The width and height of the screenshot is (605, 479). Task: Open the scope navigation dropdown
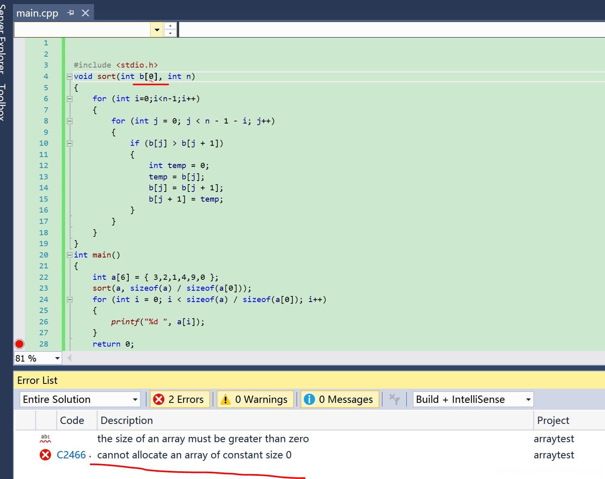[157, 30]
